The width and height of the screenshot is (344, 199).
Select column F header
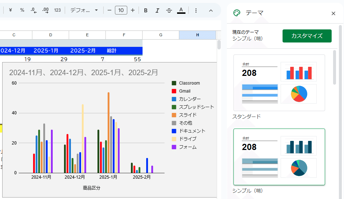click(124, 35)
